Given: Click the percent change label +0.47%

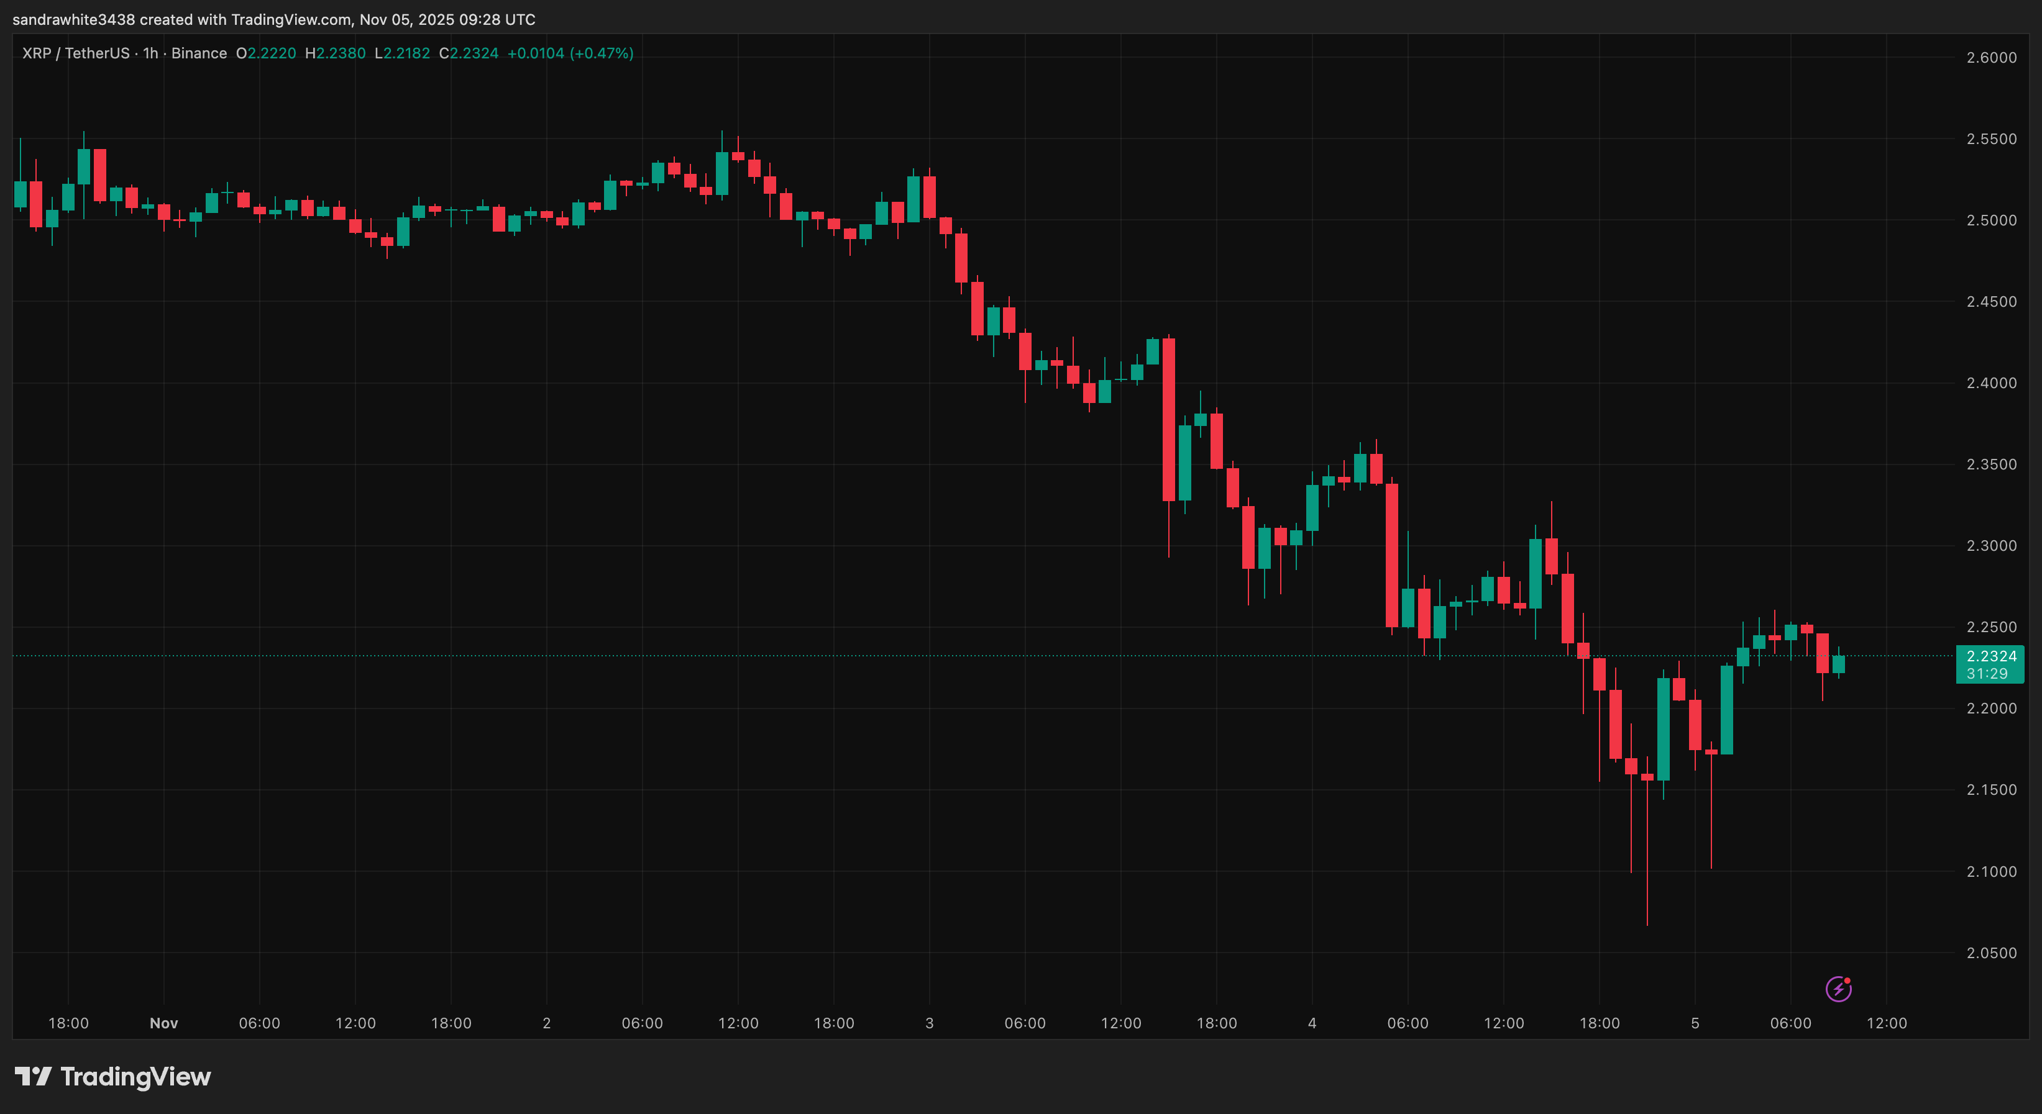Looking at the screenshot, I should (x=602, y=53).
